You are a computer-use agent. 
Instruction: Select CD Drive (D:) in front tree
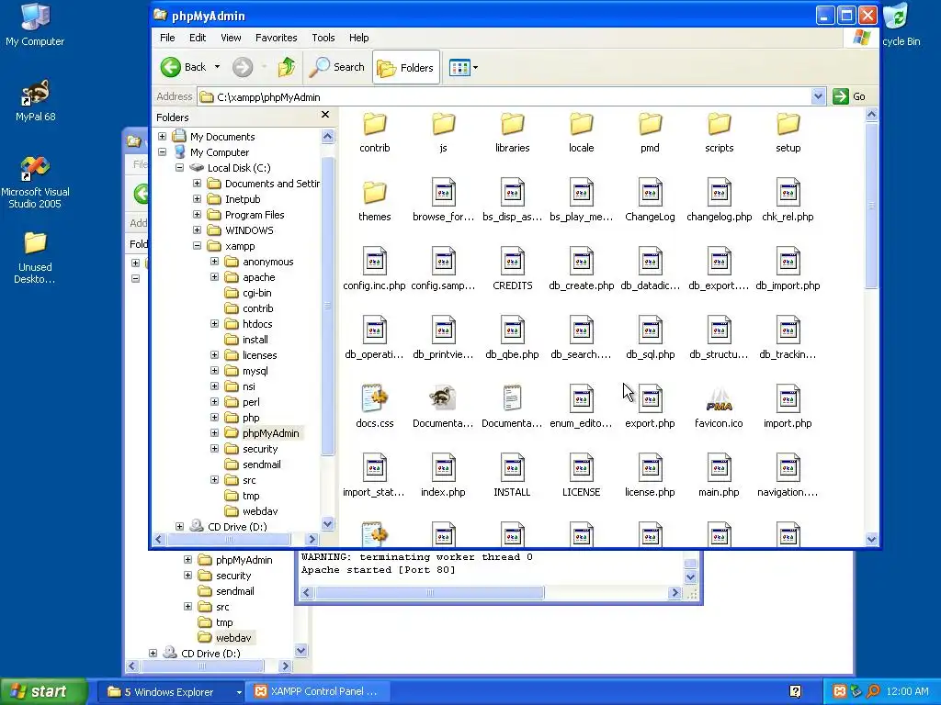[x=236, y=527]
